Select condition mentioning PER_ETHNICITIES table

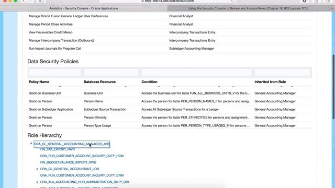click(x=196, y=118)
